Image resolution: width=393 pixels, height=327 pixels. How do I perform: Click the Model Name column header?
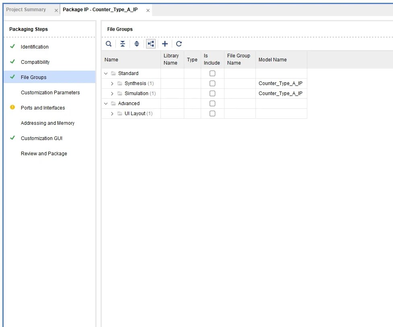pos(281,59)
